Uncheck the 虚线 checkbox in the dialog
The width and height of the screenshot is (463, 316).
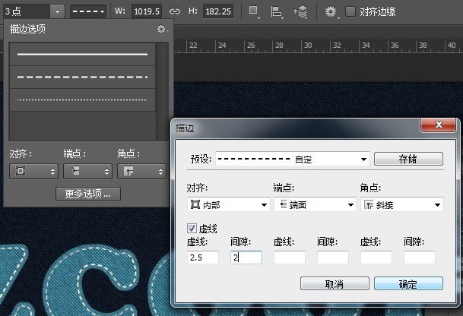tap(192, 228)
